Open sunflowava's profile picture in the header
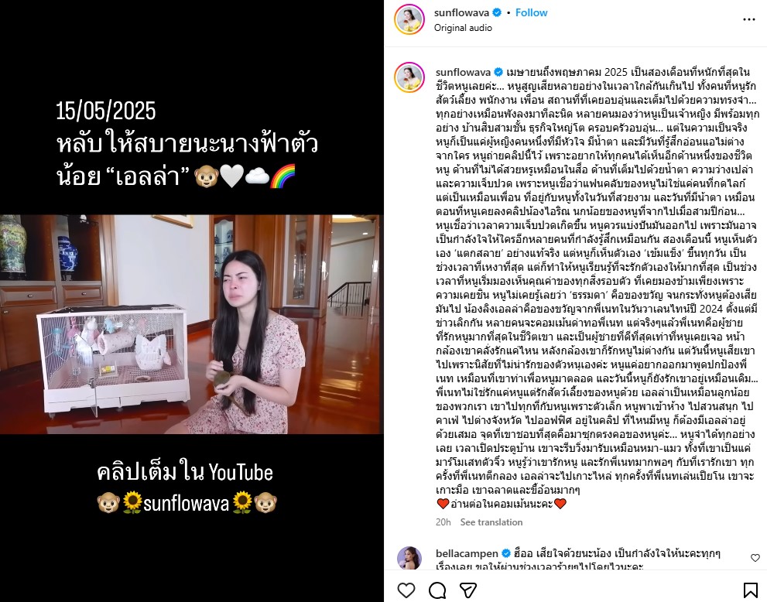 (x=409, y=19)
